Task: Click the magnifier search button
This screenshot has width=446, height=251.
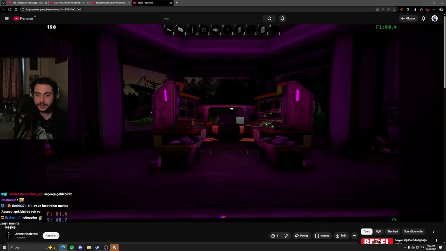Action: tap(269, 18)
